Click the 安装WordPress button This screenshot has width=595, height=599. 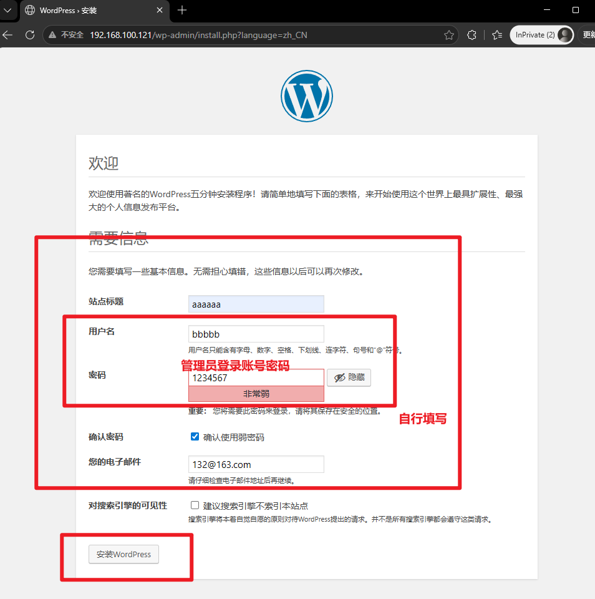(x=123, y=554)
